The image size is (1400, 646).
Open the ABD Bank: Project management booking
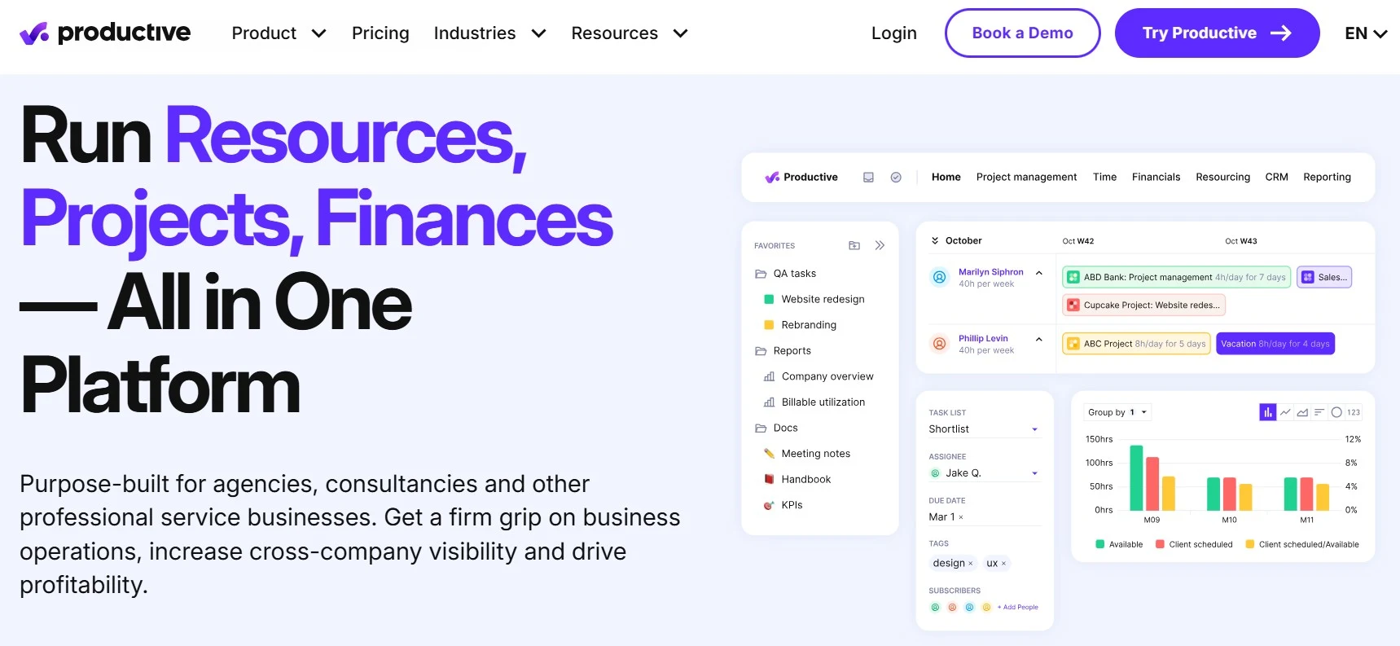[1176, 278]
